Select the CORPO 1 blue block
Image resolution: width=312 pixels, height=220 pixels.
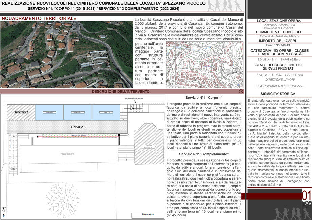[x=50, y=112]
